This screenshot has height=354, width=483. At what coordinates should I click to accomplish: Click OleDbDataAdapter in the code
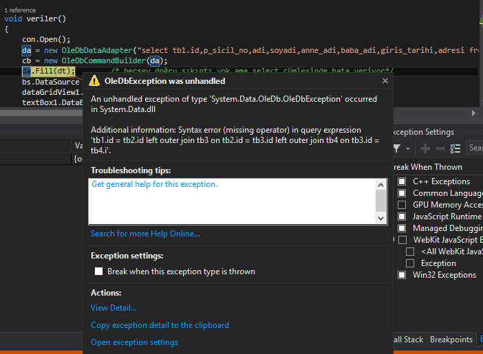point(97,50)
